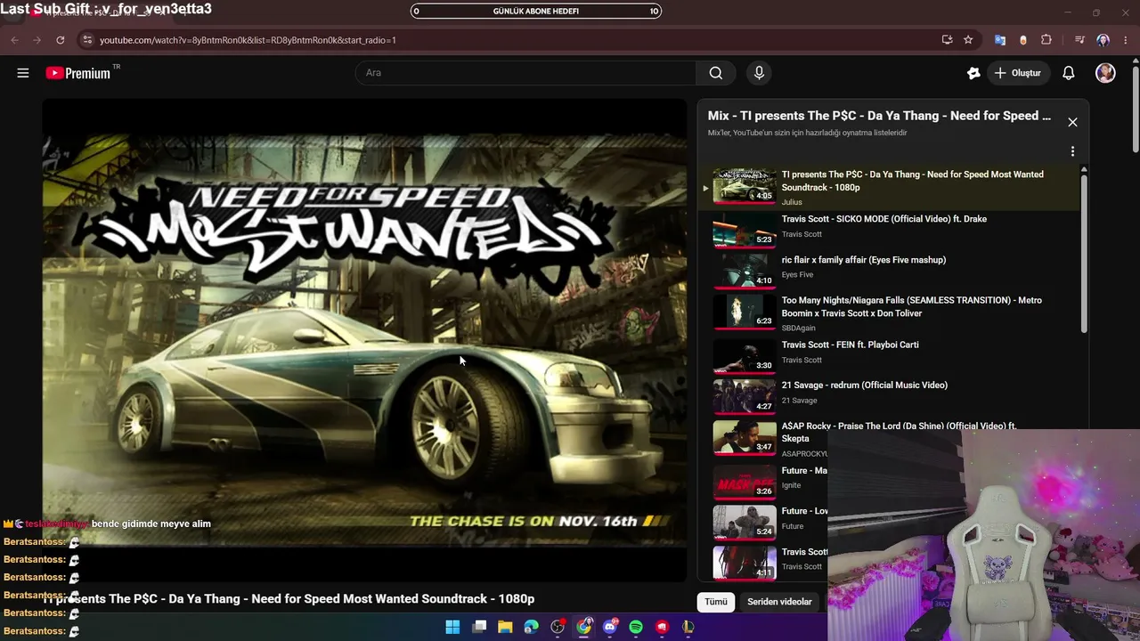Open Chrome media controls icon
The width and height of the screenshot is (1140, 641).
pos(1079,40)
